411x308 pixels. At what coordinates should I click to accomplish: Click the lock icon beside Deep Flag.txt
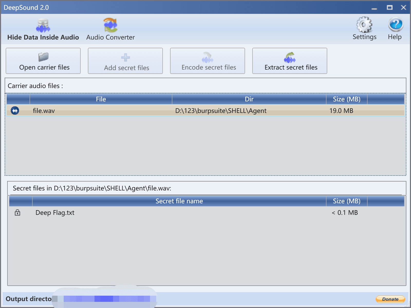(17, 213)
